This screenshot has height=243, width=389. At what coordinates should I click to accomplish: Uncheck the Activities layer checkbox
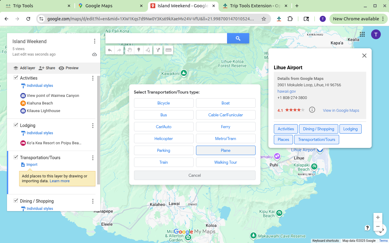point(16,78)
